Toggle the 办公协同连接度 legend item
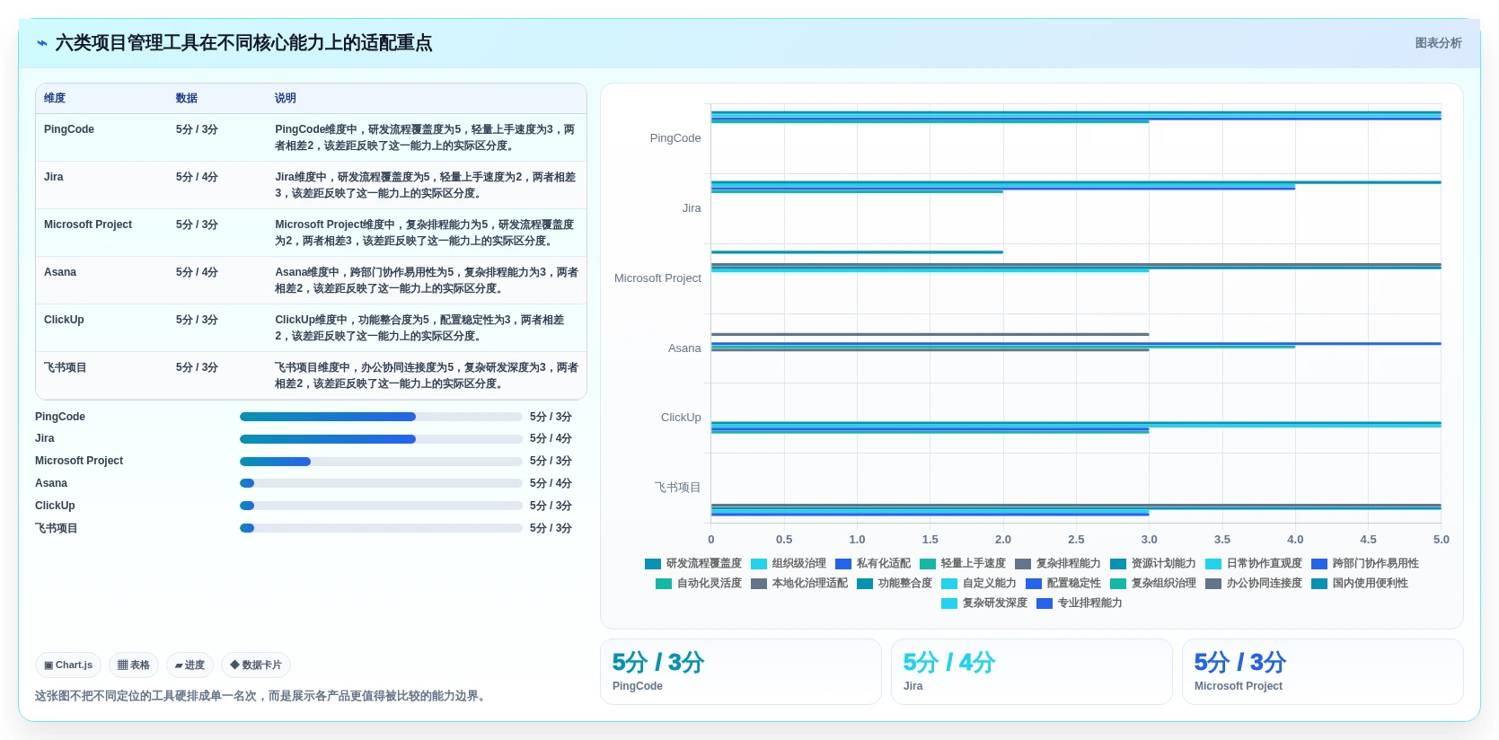 [x=1254, y=584]
